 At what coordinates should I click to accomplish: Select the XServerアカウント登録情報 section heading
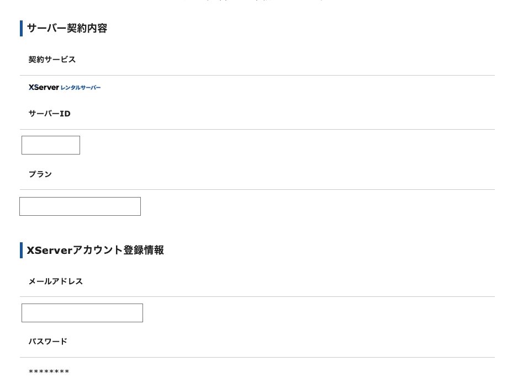pyautogui.click(x=95, y=250)
